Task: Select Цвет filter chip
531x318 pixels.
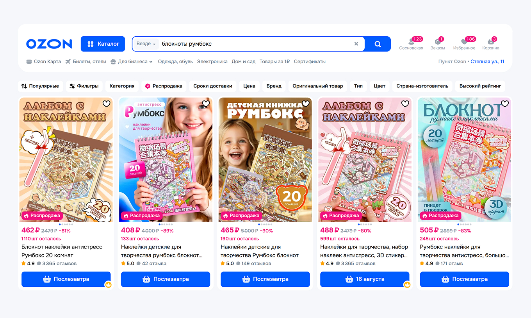Action: pyautogui.click(x=380, y=86)
